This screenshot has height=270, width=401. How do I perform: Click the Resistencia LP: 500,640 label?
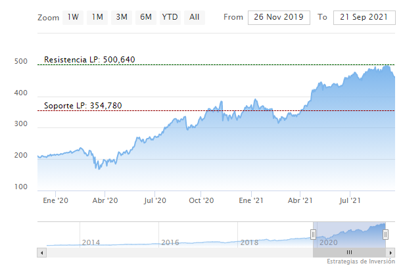point(89,60)
